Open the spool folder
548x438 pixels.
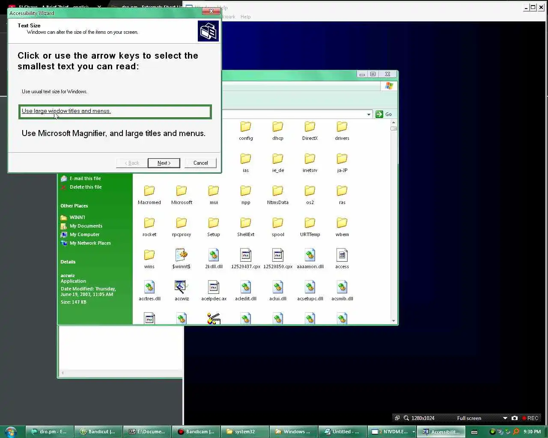(x=278, y=227)
